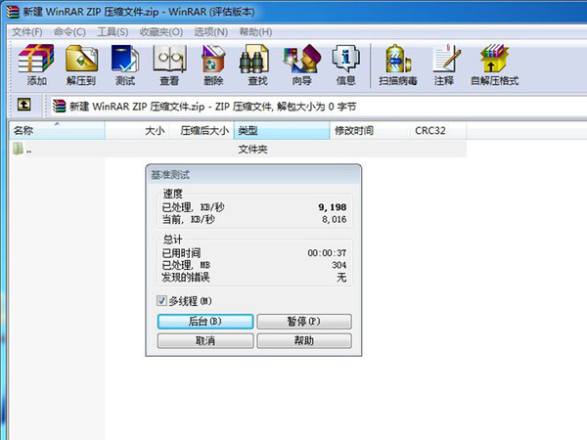Click the 注释 (Comment) toolbar icon
587x440 pixels.
pyautogui.click(x=446, y=59)
